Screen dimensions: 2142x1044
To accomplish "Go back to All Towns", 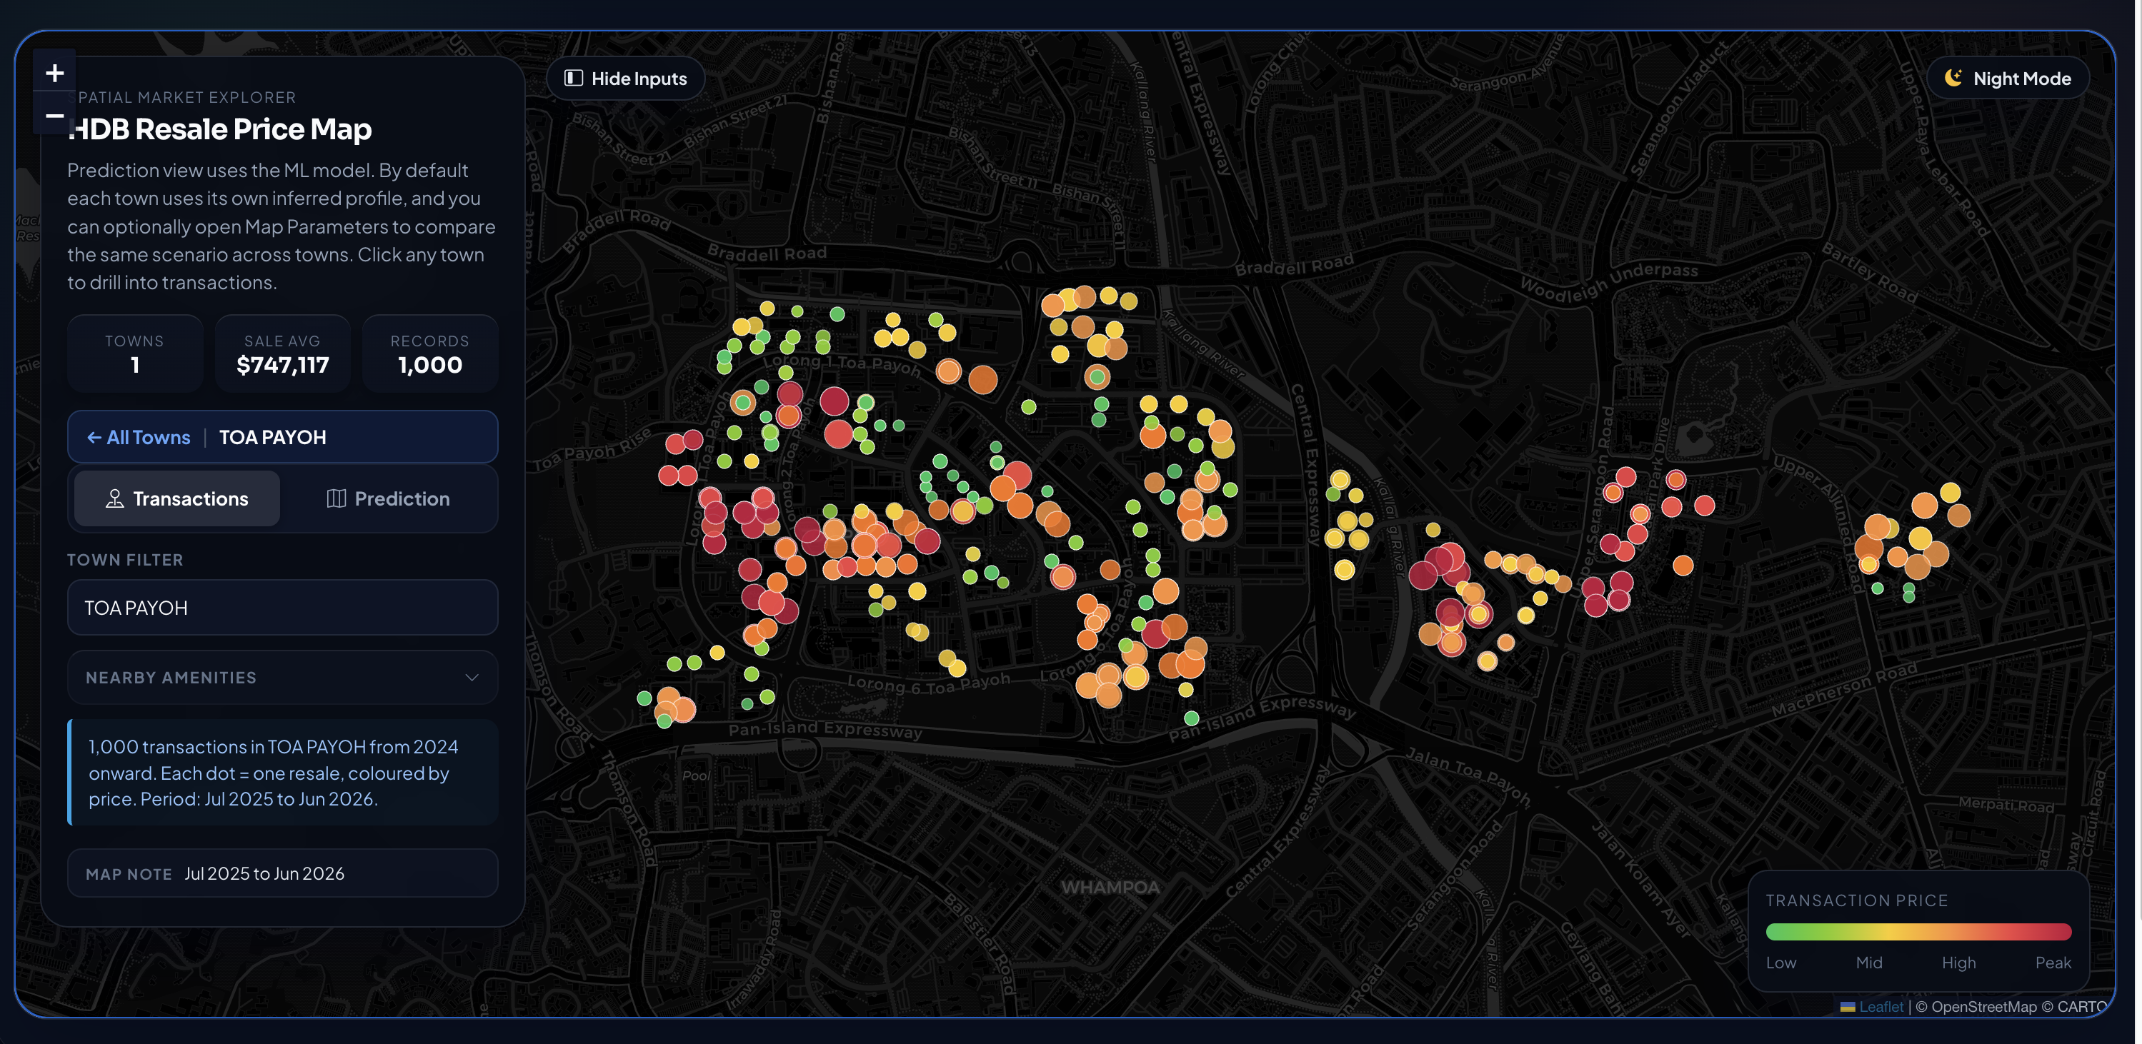I will point(139,437).
